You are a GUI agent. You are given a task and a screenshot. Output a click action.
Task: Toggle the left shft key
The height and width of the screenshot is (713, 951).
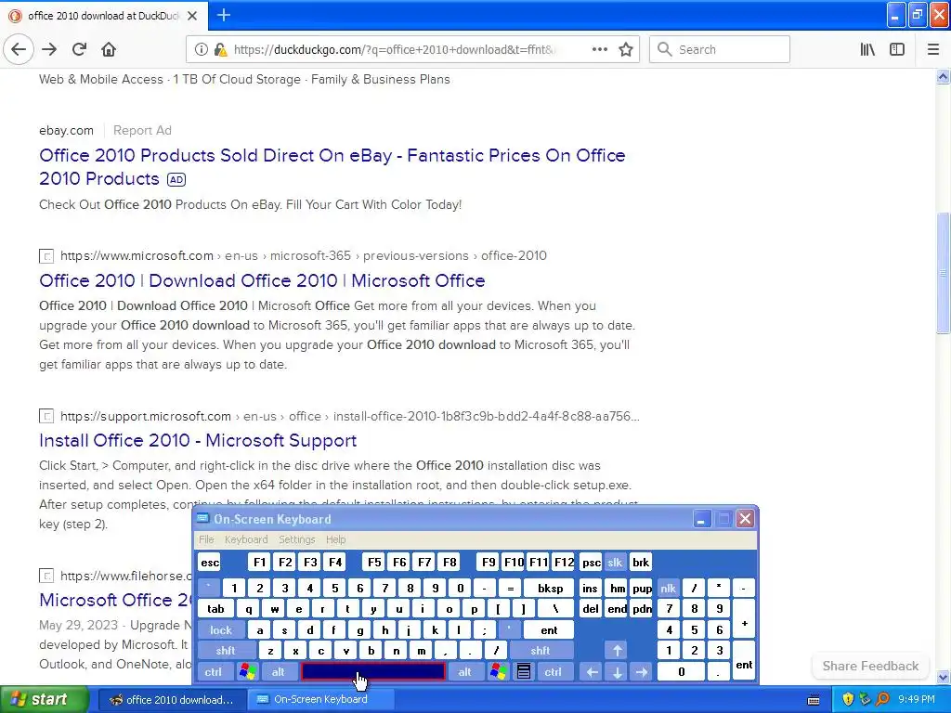(x=225, y=651)
